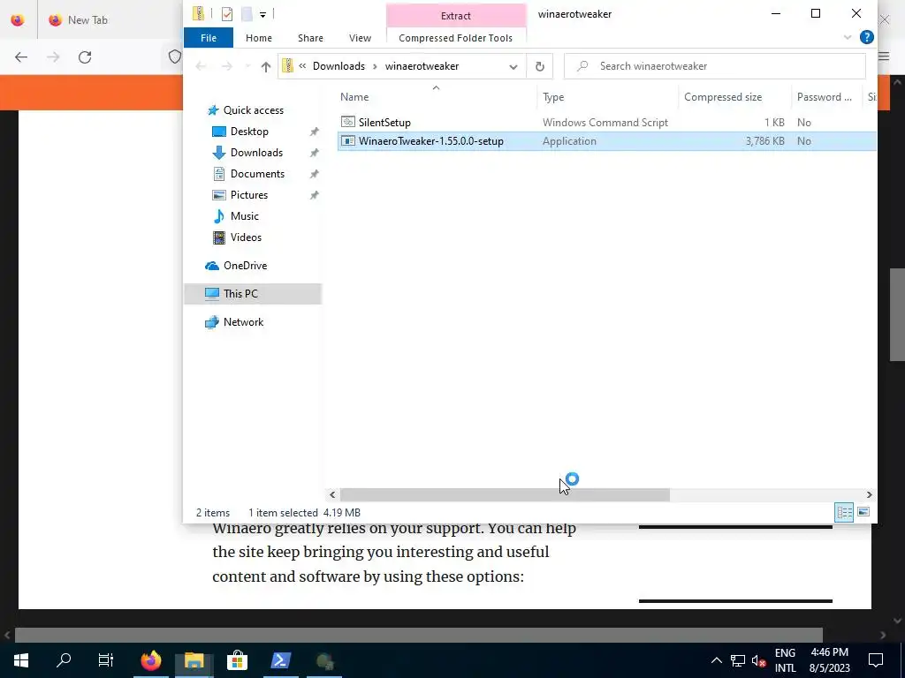Click the pin icon next to Downloads

pyautogui.click(x=314, y=153)
